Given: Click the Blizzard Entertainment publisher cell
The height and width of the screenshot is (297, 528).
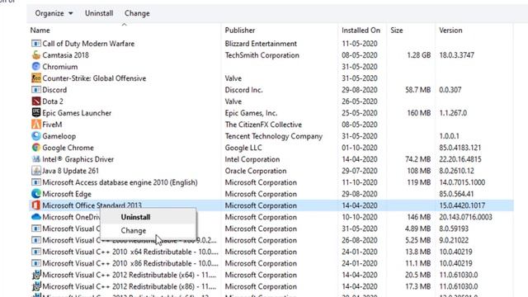Looking at the screenshot, I should pos(261,44).
